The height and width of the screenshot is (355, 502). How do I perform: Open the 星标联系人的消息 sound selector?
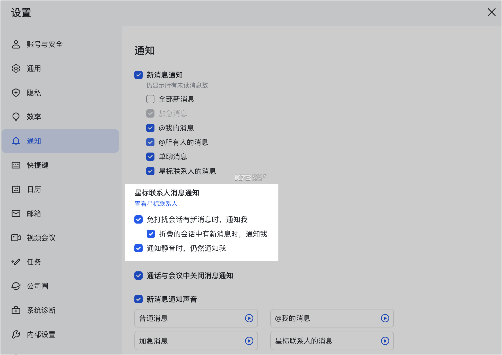click(332, 341)
